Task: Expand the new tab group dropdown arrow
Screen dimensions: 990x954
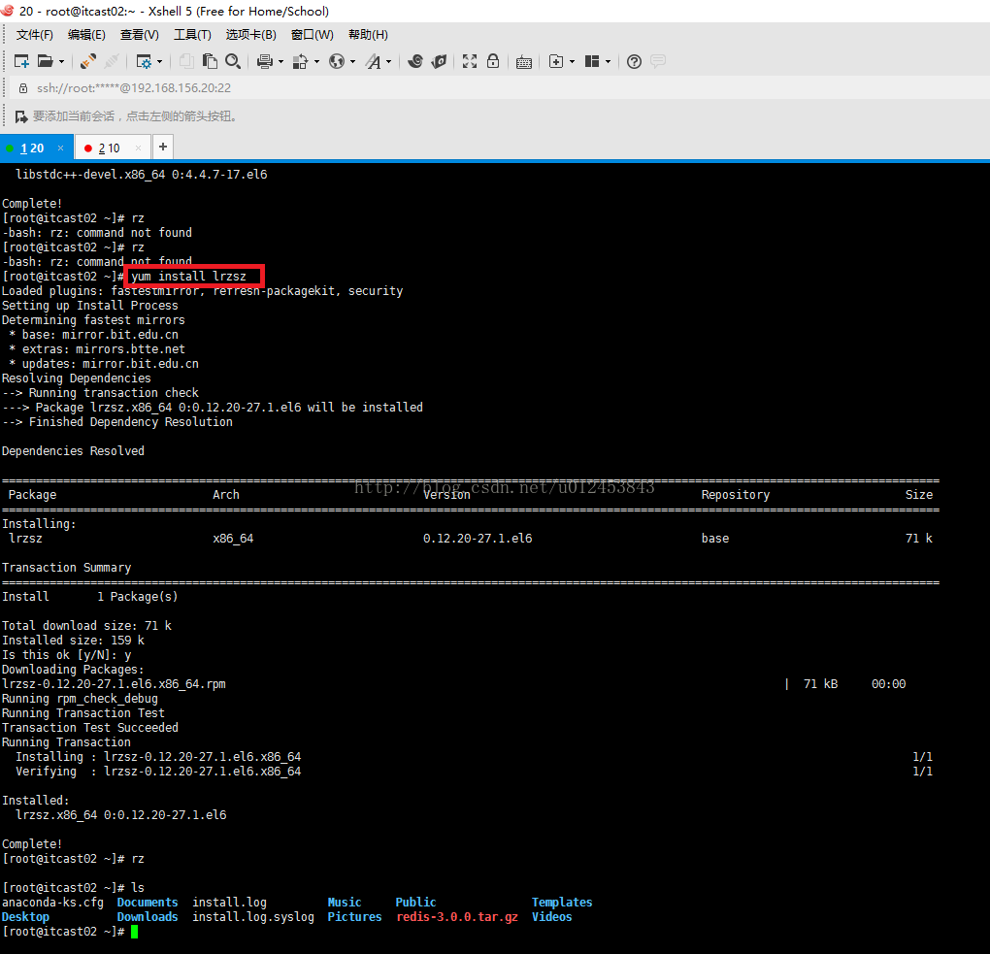Action: click(572, 62)
